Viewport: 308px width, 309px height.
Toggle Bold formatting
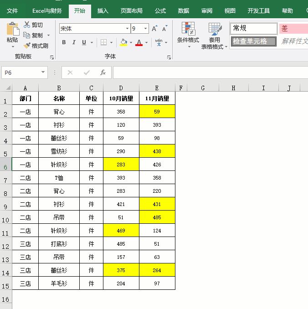[64, 42]
